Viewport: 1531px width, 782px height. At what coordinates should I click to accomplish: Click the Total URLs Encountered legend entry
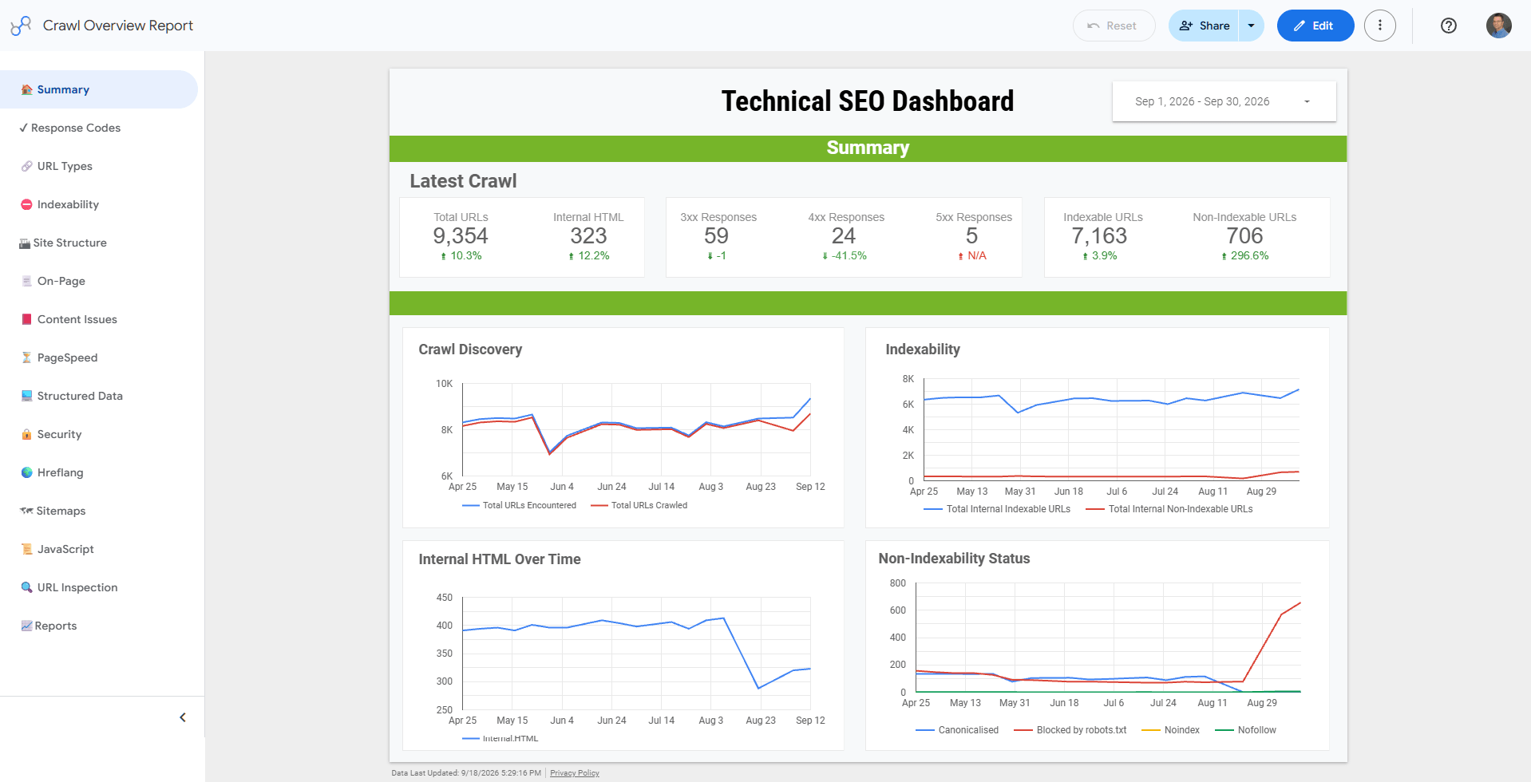pyautogui.click(x=519, y=505)
